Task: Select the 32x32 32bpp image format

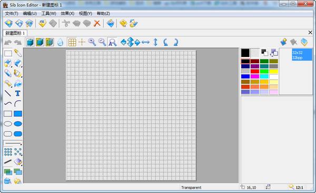Action: pos(302,55)
